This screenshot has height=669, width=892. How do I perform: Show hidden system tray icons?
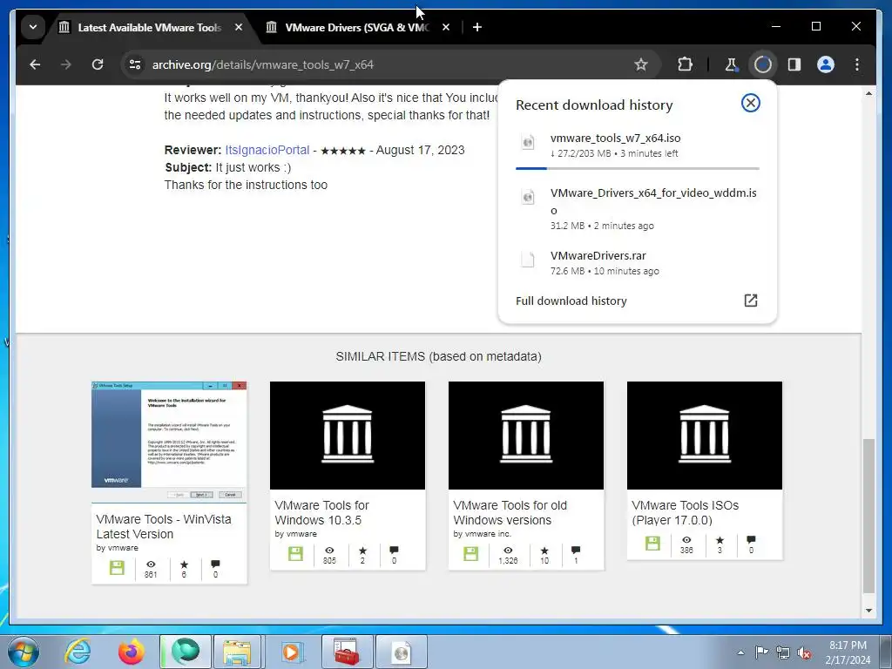click(740, 652)
